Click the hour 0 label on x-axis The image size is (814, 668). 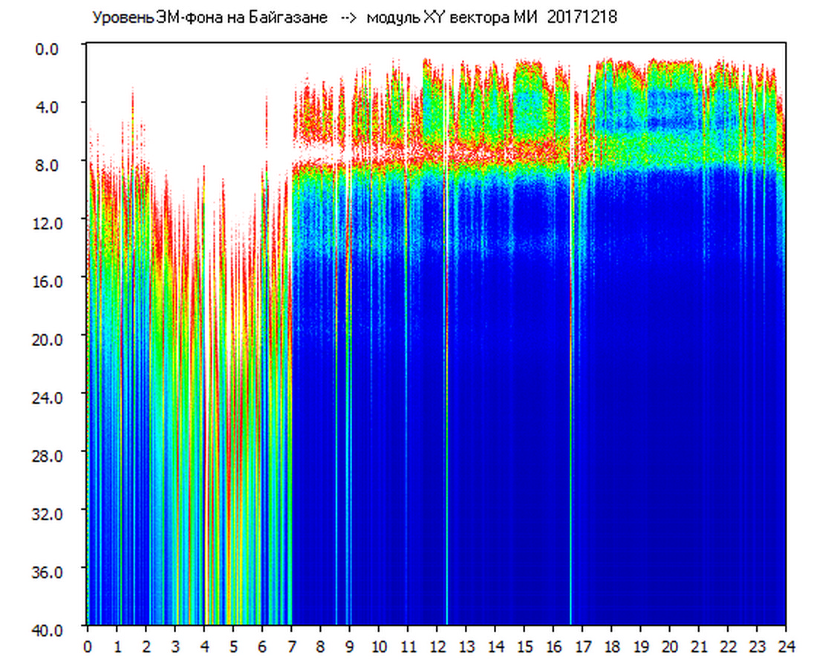88,646
